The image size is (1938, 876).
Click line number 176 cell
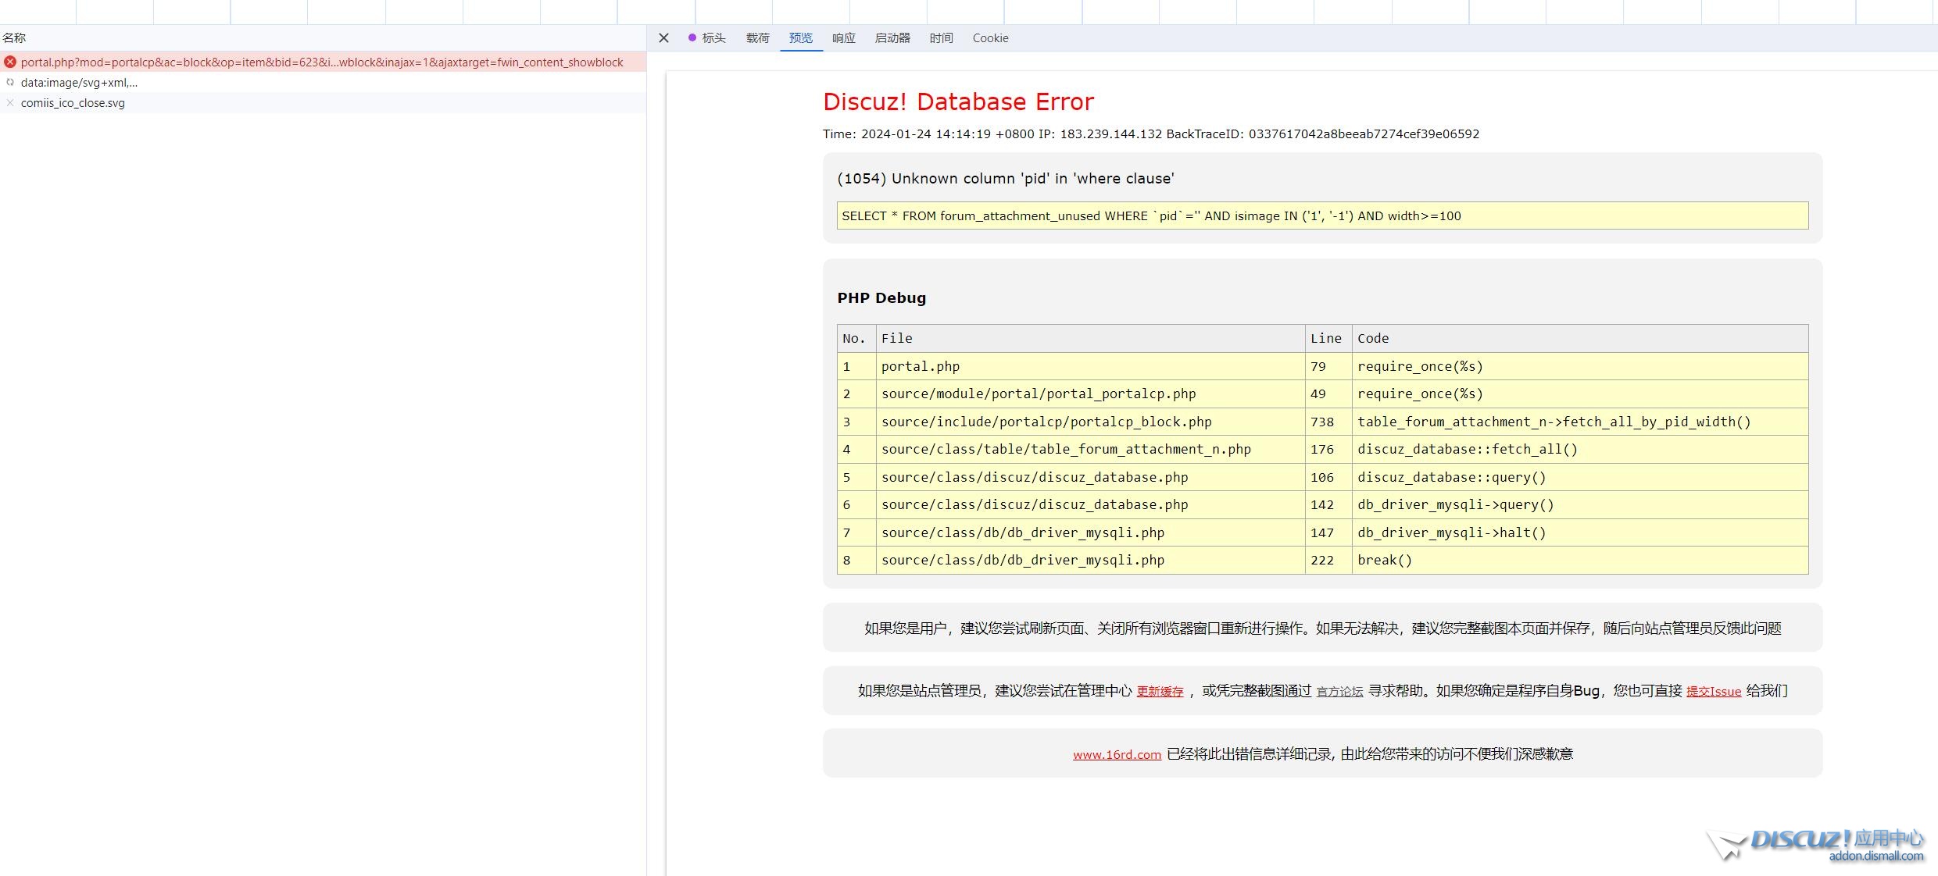(1328, 449)
